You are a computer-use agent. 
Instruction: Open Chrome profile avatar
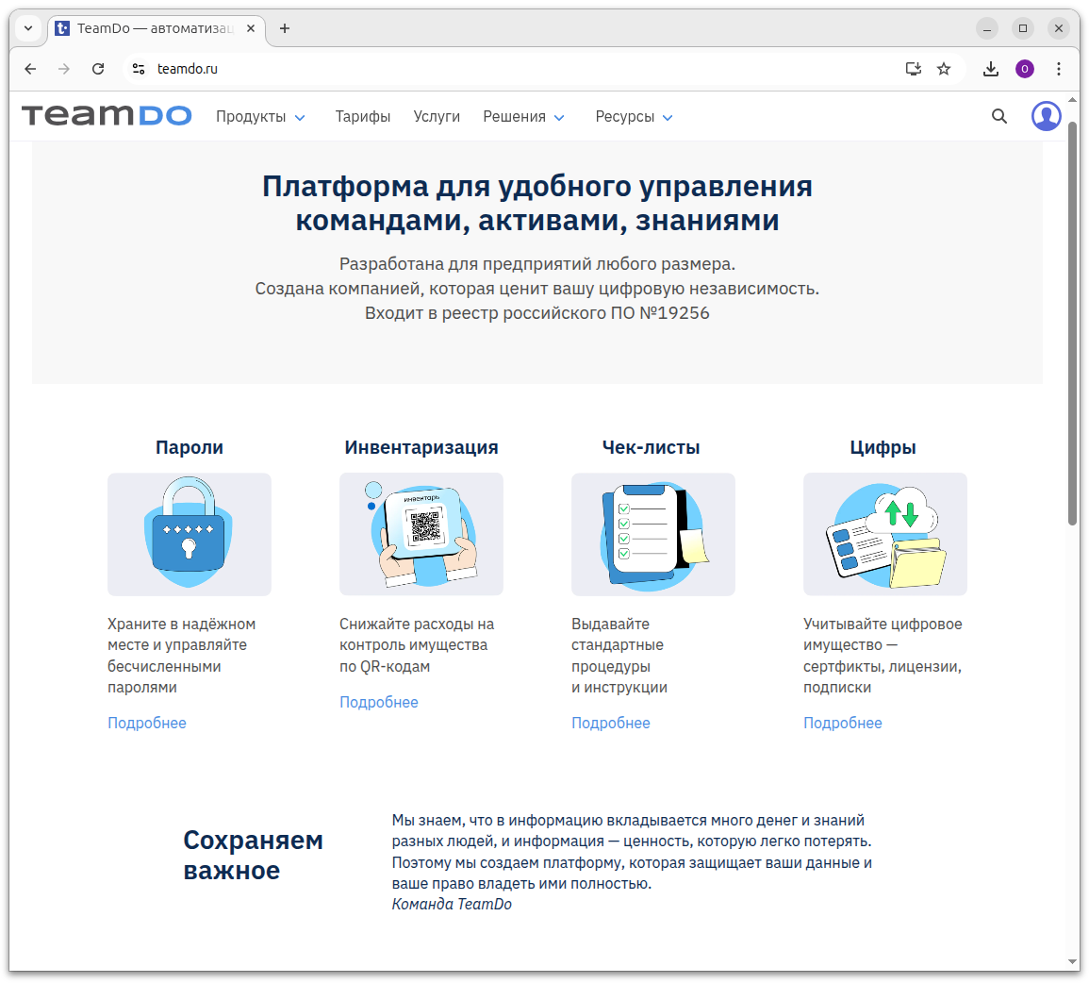coord(1024,69)
